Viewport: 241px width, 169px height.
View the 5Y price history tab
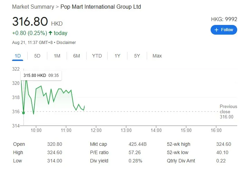click(x=137, y=56)
